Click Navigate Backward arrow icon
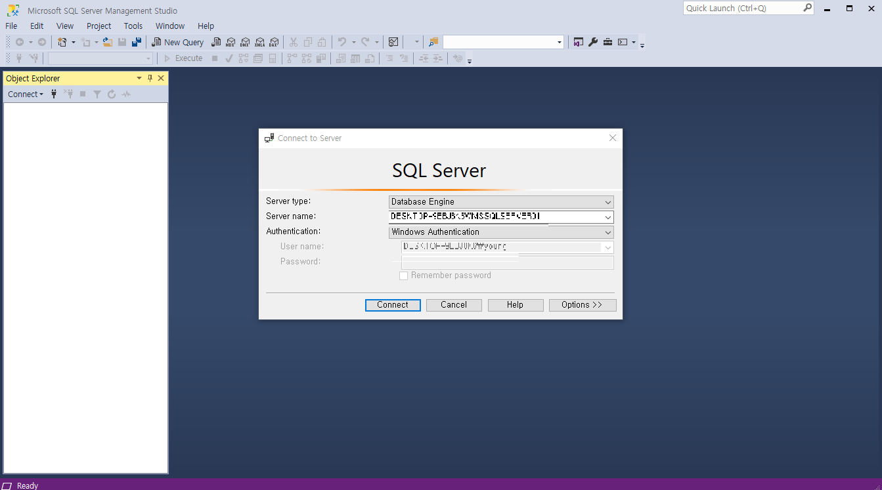 [20, 42]
